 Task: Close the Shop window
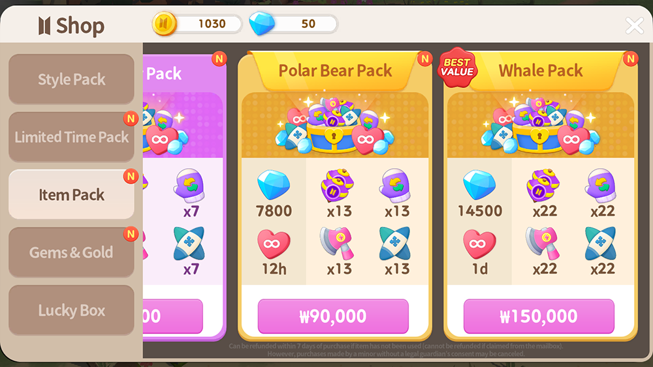tap(634, 25)
